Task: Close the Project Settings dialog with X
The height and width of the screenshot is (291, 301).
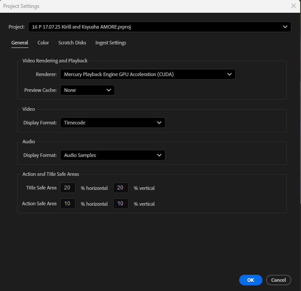Action: (x=293, y=6)
